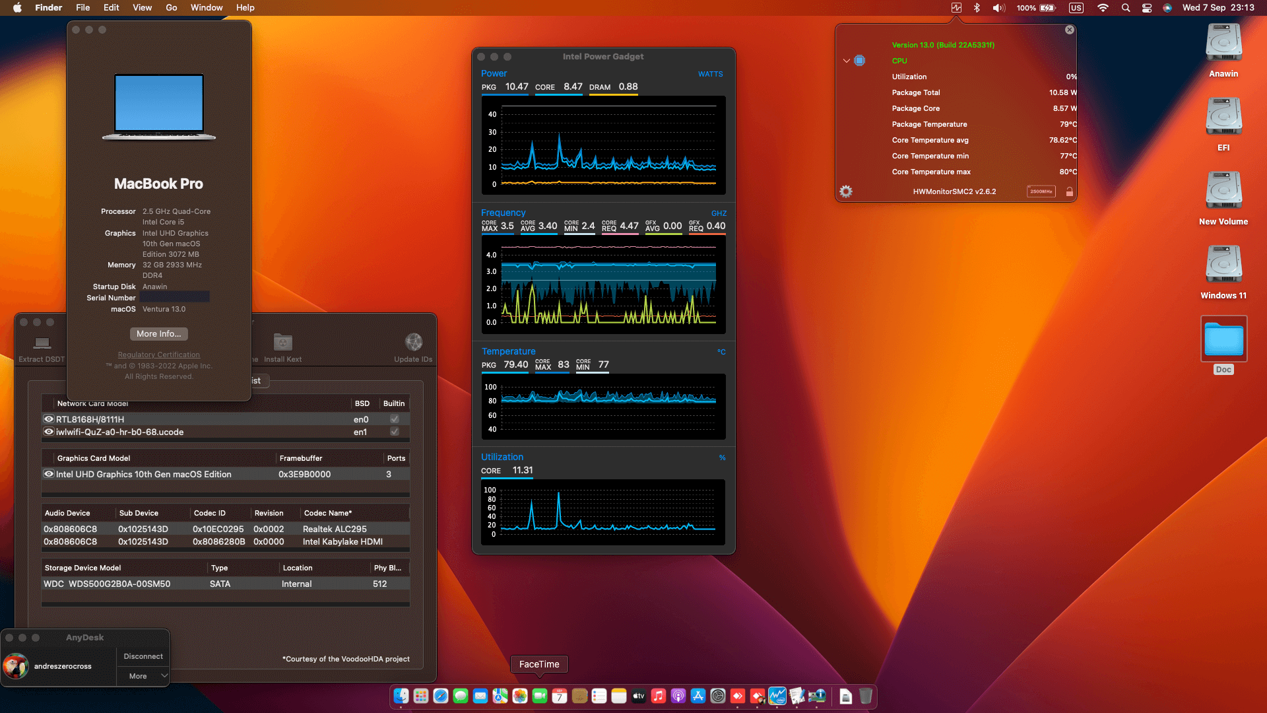Open System Settings from the Dock
The height and width of the screenshot is (713, 1267).
[718, 696]
